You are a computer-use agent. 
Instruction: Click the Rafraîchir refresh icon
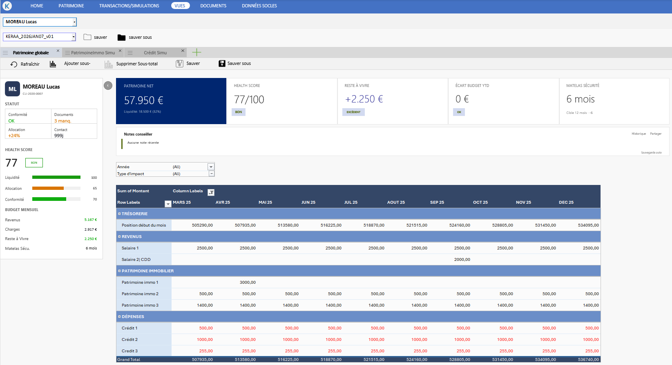pyautogui.click(x=14, y=64)
